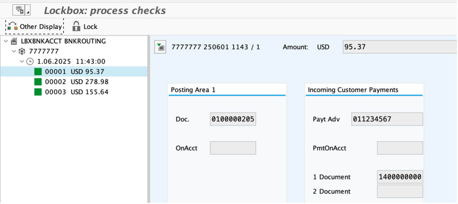Viewport: 458px width, 204px height.
Task: Collapse the LBXBNKACCT BNKROUTING tree node
Action: tap(6, 41)
